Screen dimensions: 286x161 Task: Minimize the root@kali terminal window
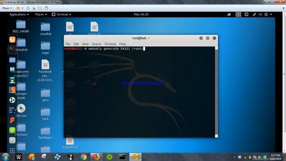click(x=201, y=38)
